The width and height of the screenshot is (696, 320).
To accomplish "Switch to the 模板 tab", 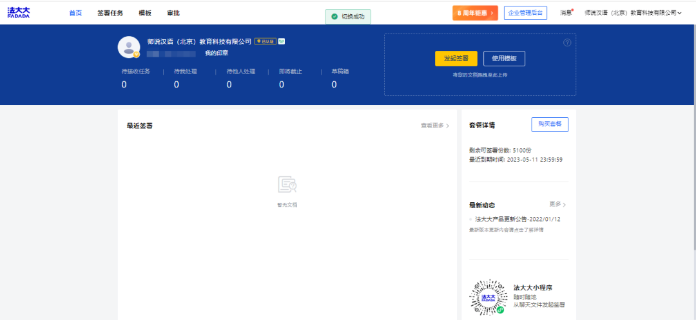I will pos(145,14).
